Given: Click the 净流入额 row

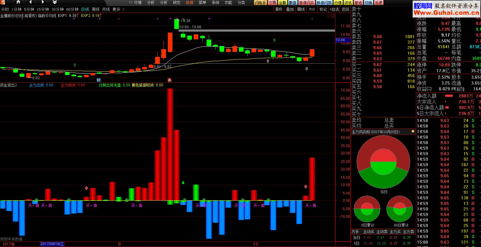Looking at the screenshot, I should [x=449, y=96].
